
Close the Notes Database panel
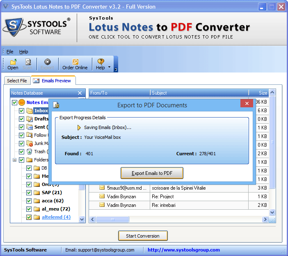tap(80, 93)
